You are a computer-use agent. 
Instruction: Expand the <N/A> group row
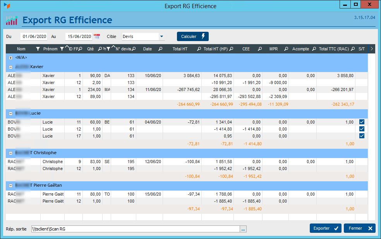click(10, 58)
